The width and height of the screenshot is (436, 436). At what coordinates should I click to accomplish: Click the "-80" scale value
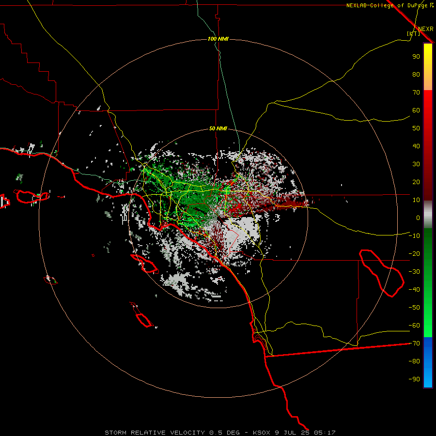pos(414,361)
